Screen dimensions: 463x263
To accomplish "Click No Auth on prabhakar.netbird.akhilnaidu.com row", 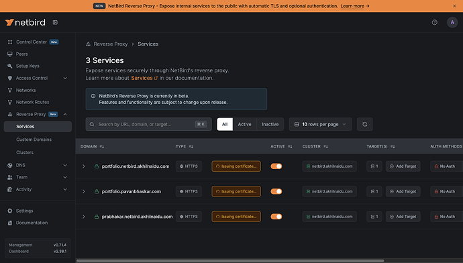I will pyautogui.click(x=445, y=216).
